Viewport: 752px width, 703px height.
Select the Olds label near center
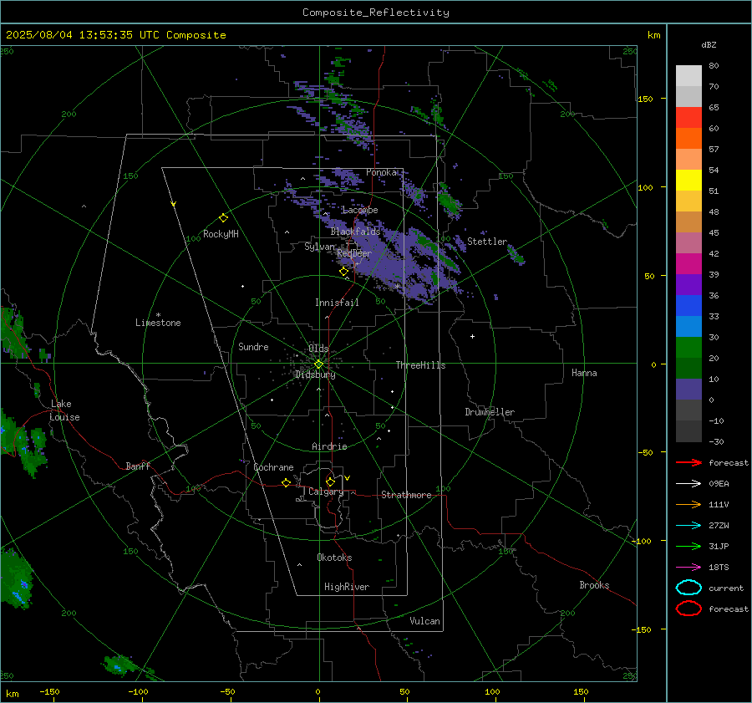point(318,348)
